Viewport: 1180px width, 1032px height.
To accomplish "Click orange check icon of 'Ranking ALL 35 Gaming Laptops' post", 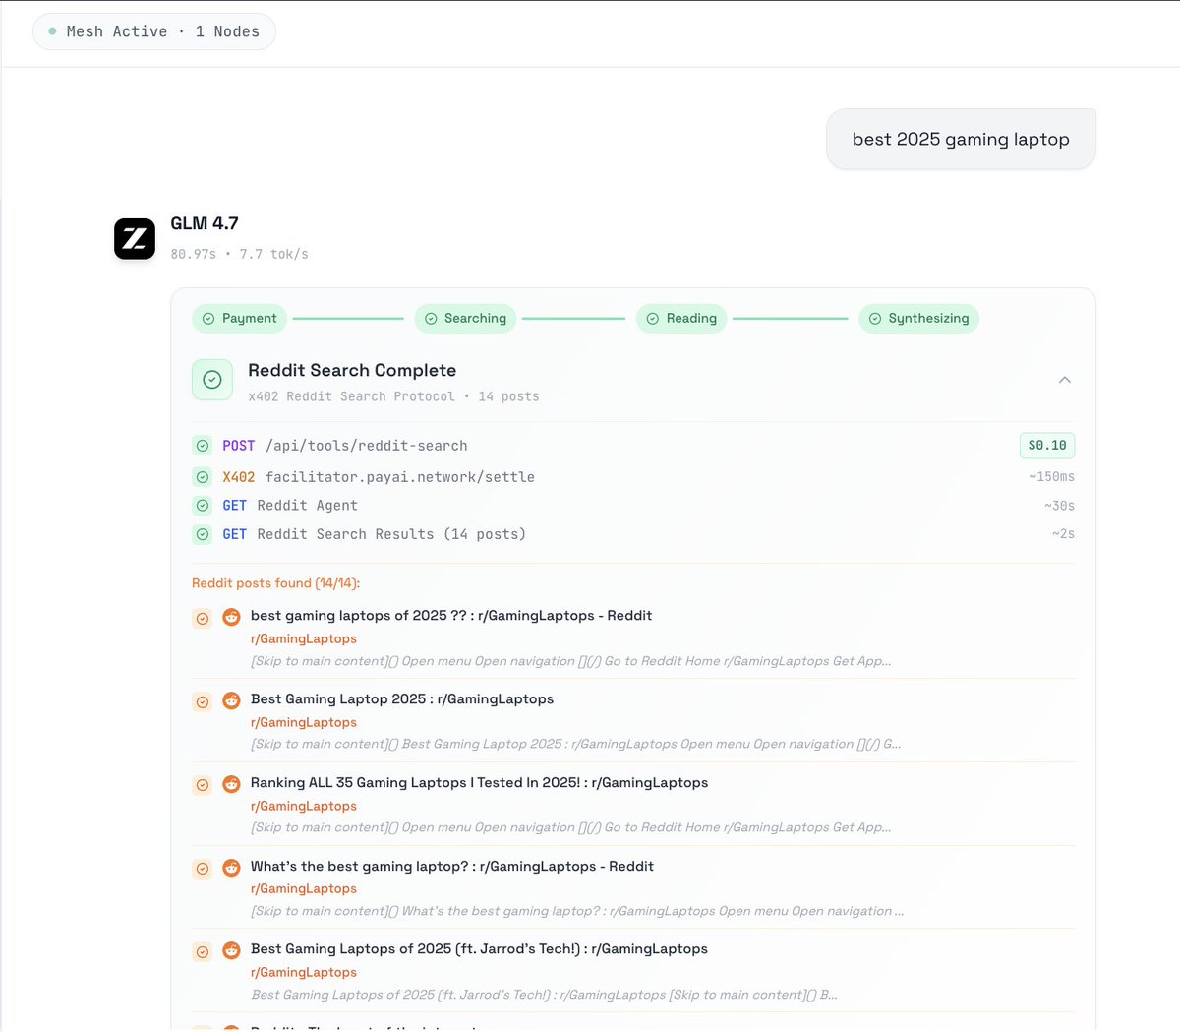I will 202,785.
